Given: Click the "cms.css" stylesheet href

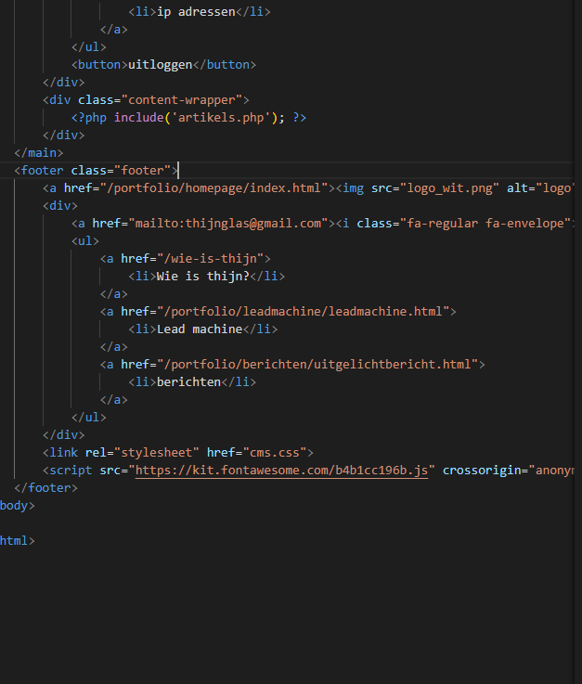Looking at the screenshot, I should click(281, 452).
